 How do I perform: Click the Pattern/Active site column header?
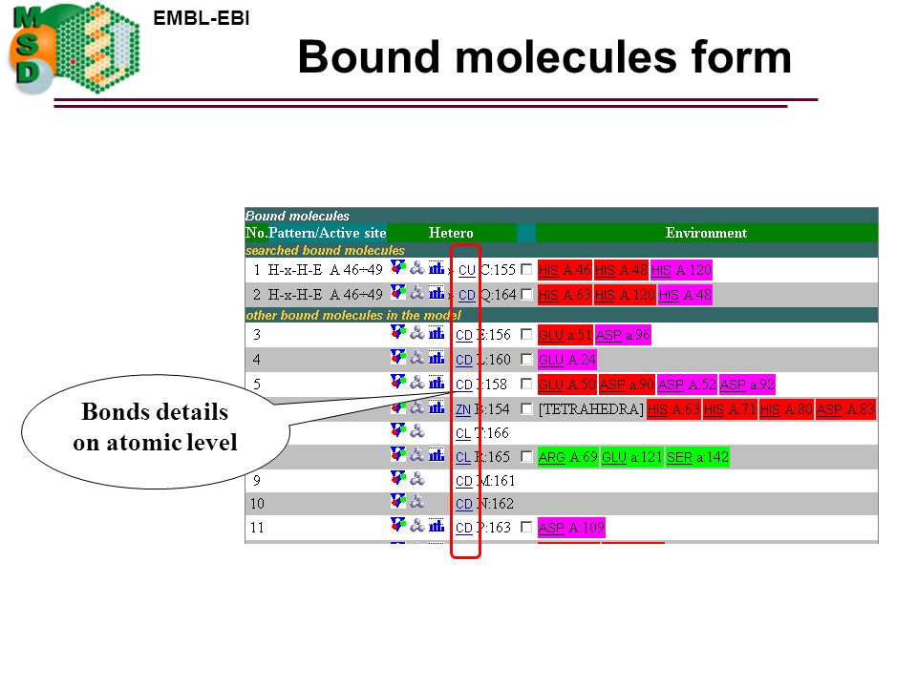[328, 233]
